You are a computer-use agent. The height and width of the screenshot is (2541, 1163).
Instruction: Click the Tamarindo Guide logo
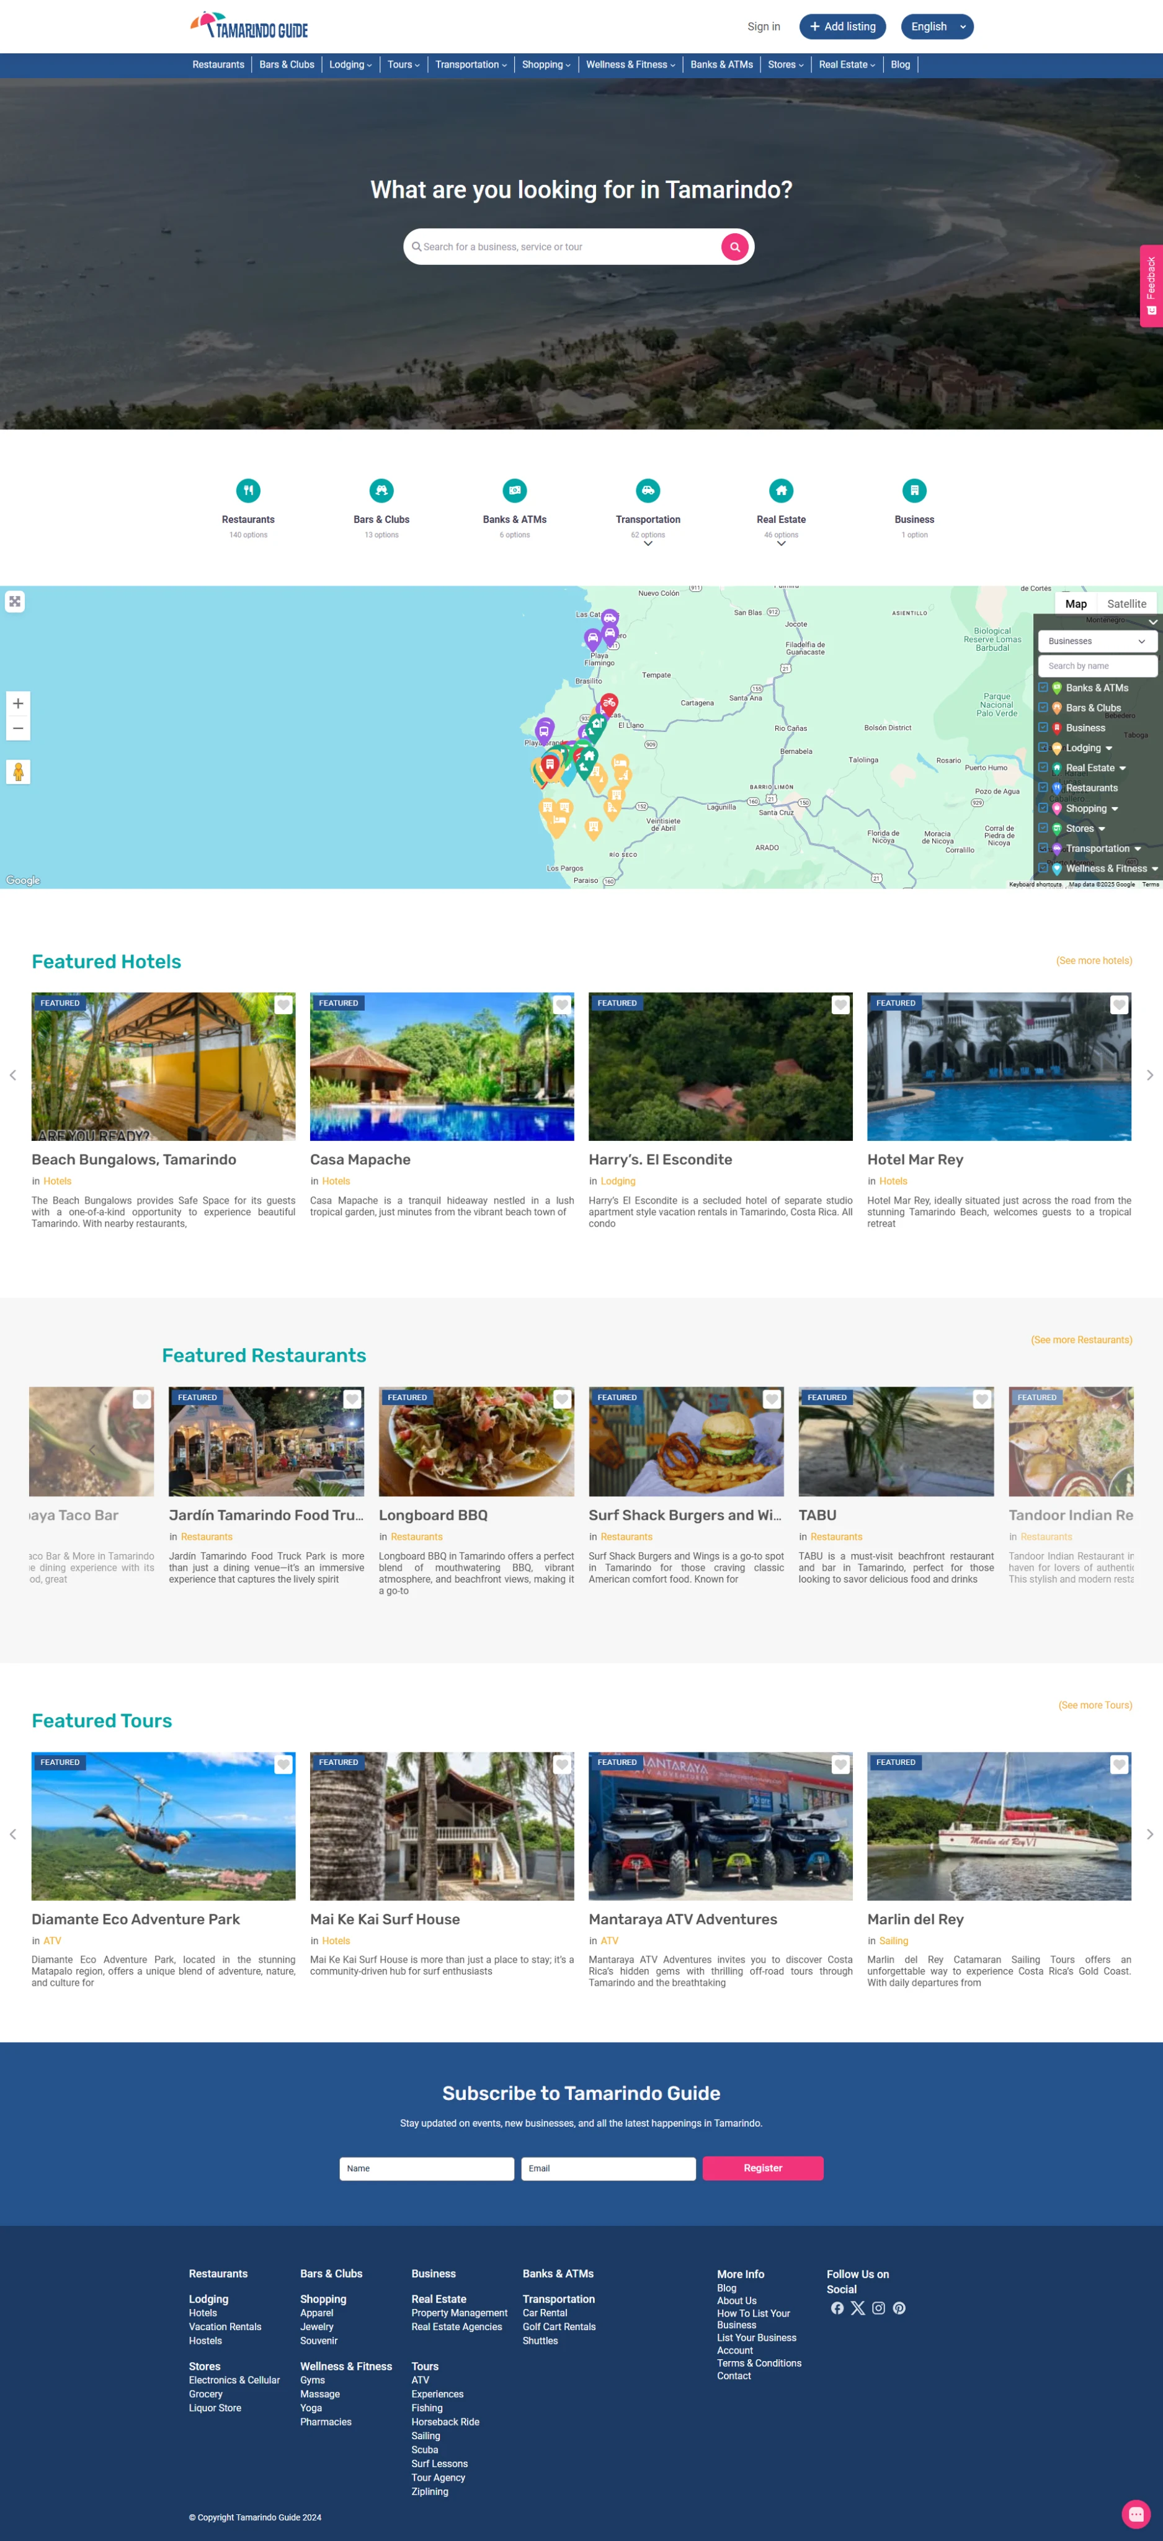tap(249, 25)
